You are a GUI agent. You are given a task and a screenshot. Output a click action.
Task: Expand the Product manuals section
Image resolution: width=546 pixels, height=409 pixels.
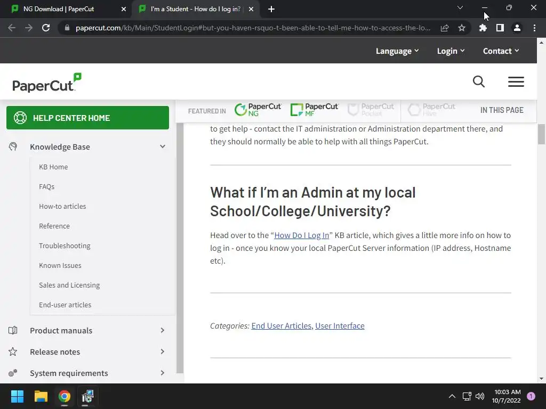click(162, 330)
